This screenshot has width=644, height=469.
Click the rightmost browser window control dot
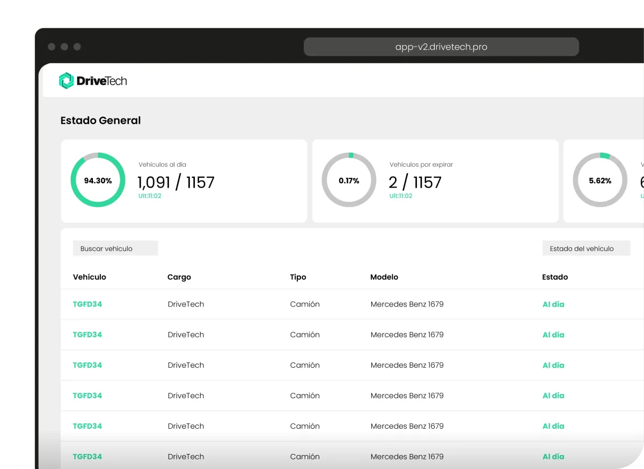click(x=77, y=47)
